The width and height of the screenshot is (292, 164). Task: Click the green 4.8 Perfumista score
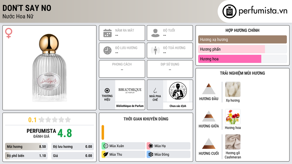click(65, 133)
